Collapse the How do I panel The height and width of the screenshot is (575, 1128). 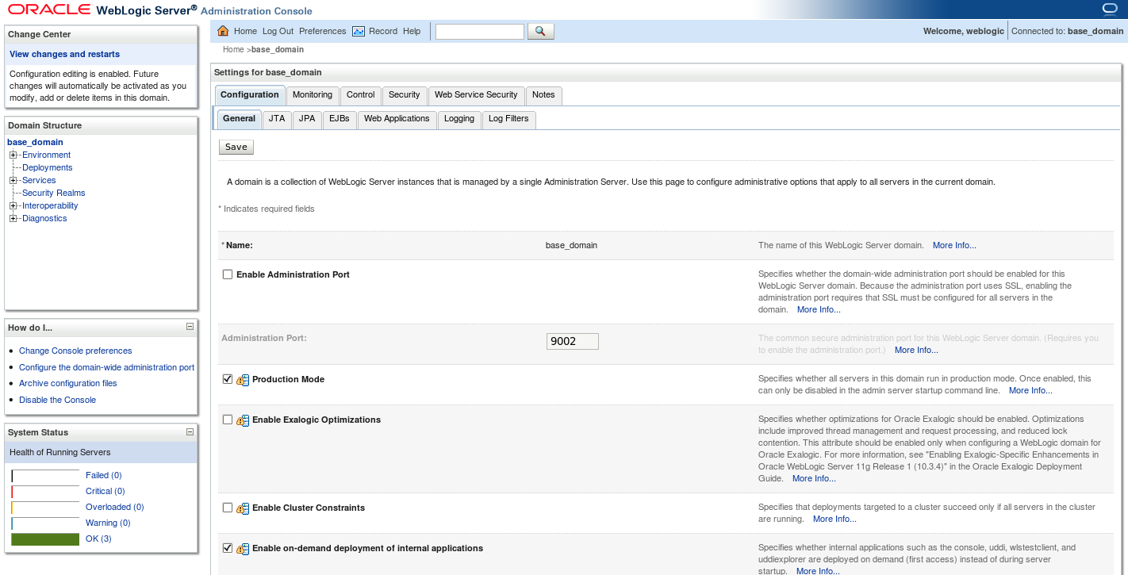click(x=190, y=327)
